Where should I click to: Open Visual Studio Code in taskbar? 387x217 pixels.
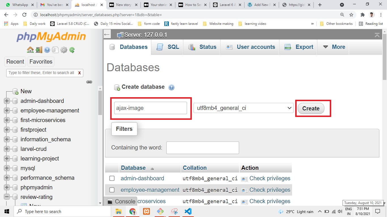[188, 211]
